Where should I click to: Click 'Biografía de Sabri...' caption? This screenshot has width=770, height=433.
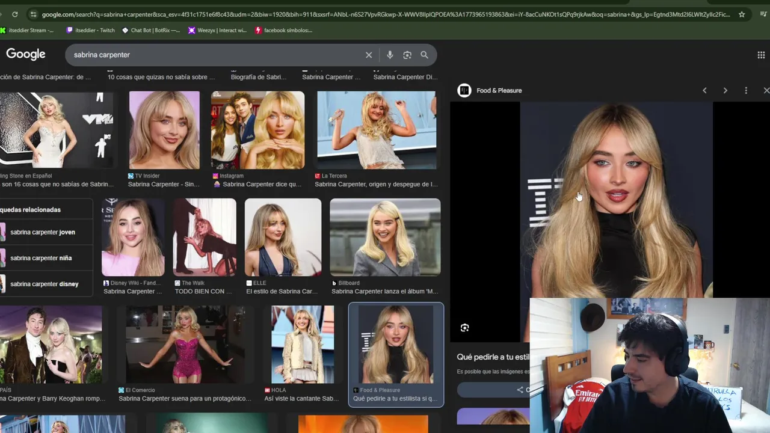pyautogui.click(x=259, y=77)
